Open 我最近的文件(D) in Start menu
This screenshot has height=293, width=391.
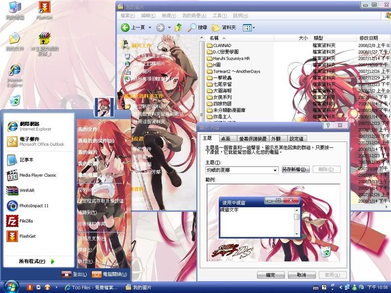tap(96, 141)
